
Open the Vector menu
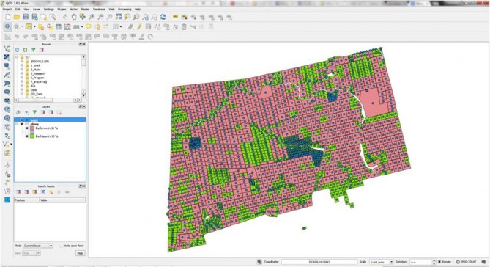(73, 9)
